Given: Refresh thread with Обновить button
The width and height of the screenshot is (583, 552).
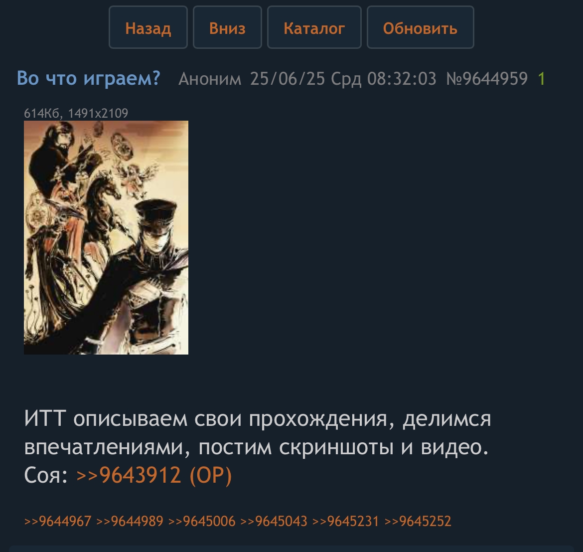Looking at the screenshot, I should (x=420, y=27).
